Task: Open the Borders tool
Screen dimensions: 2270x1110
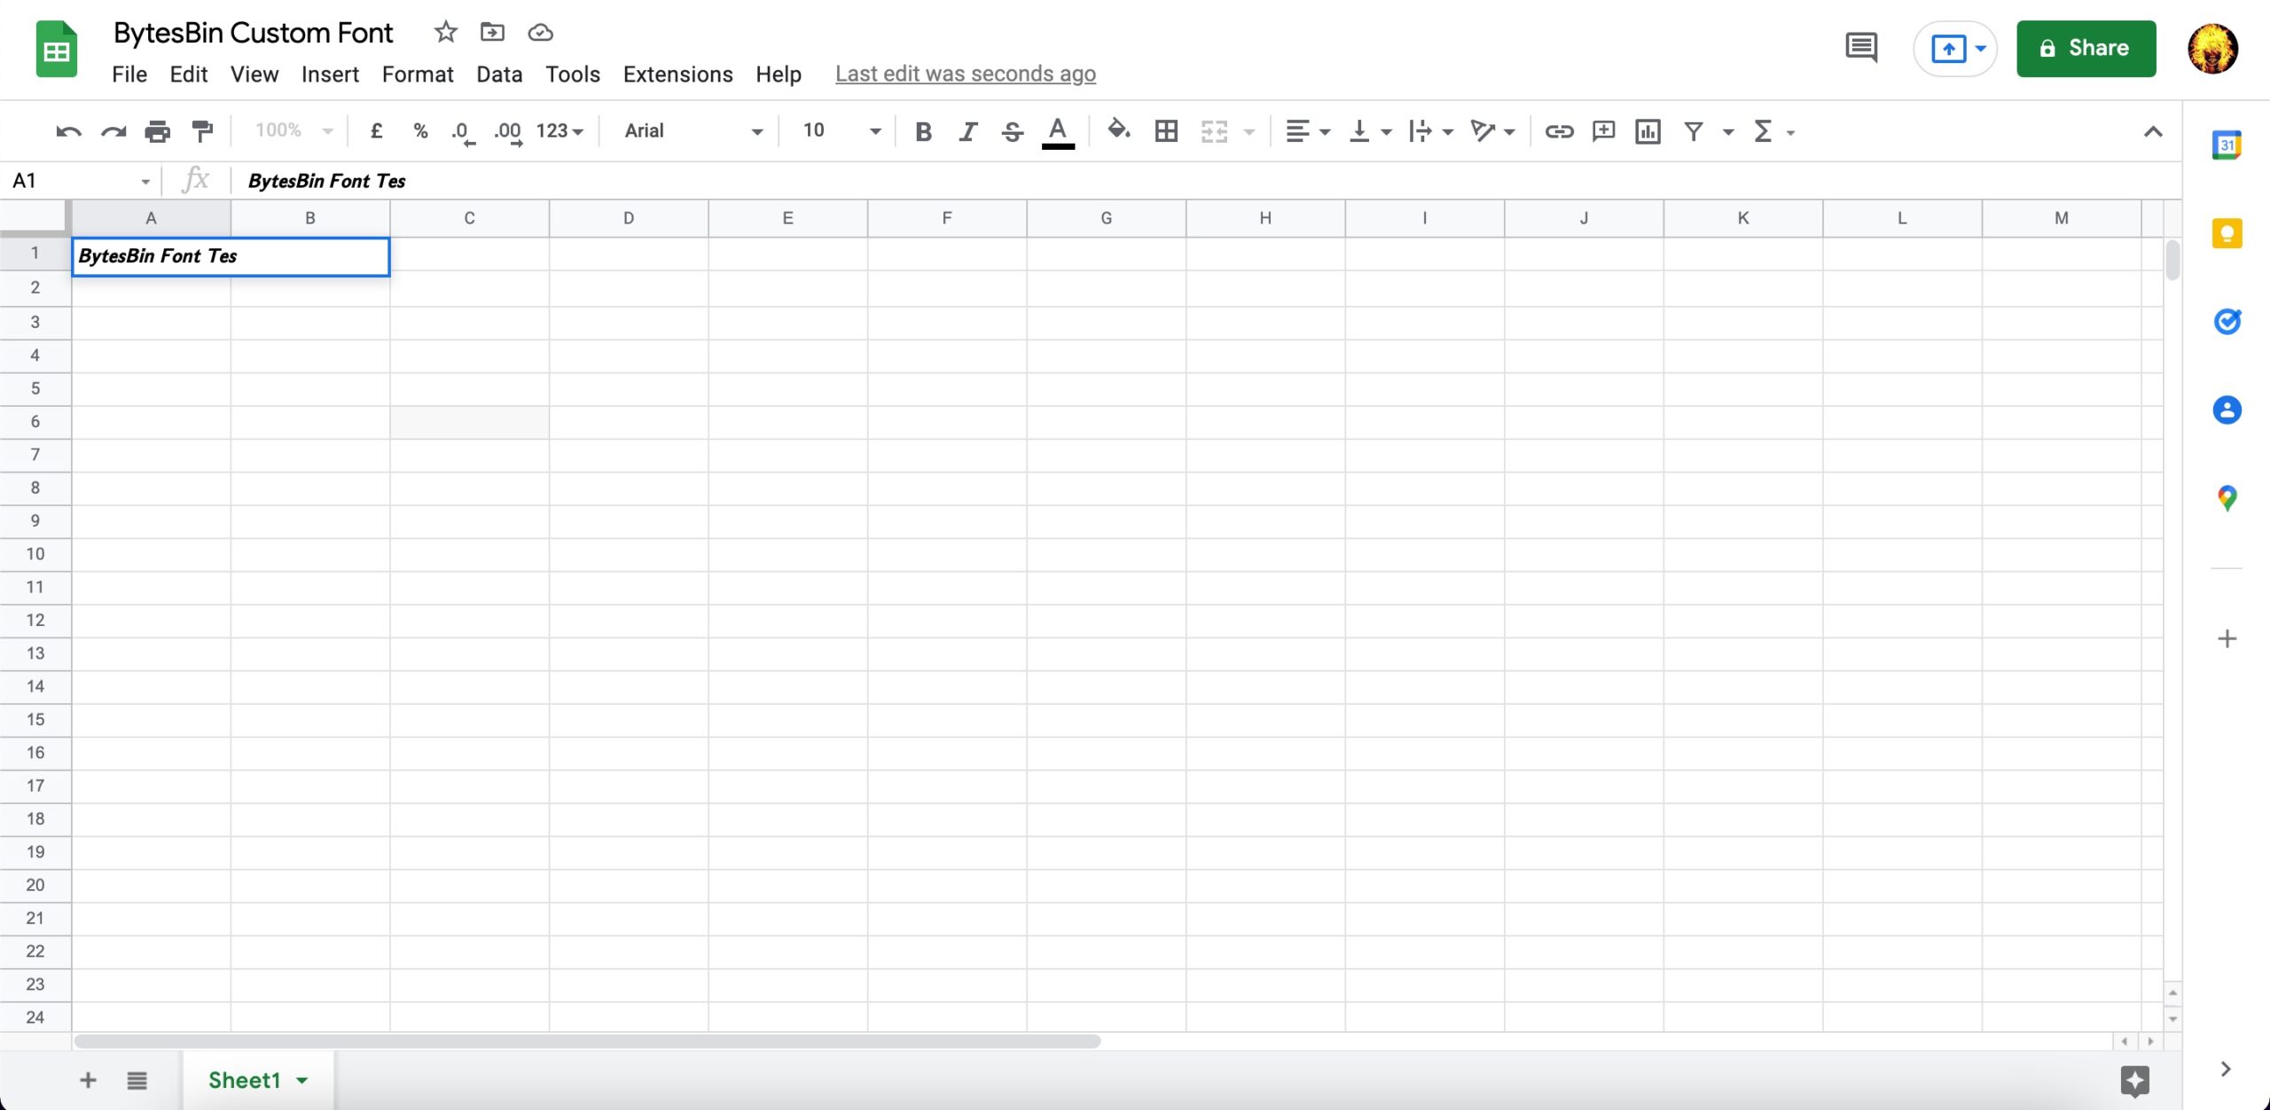Action: (x=1165, y=131)
